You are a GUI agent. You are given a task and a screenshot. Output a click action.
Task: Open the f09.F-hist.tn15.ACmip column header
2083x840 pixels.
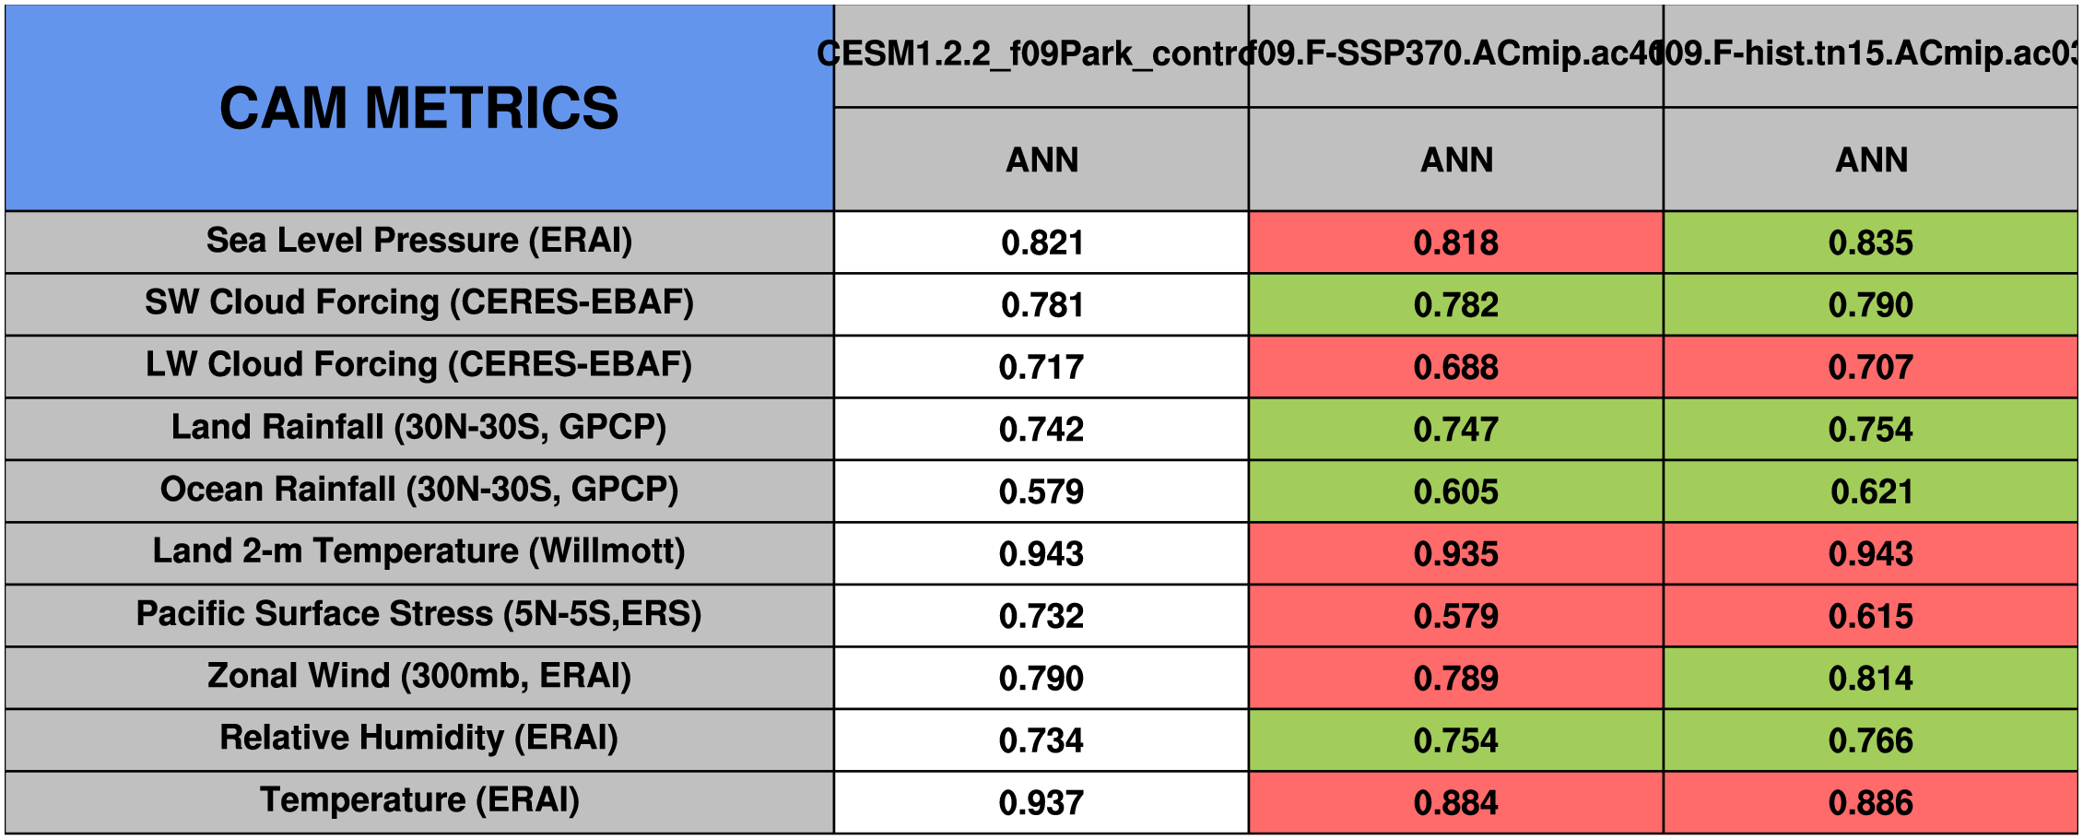coord(1870,54)
